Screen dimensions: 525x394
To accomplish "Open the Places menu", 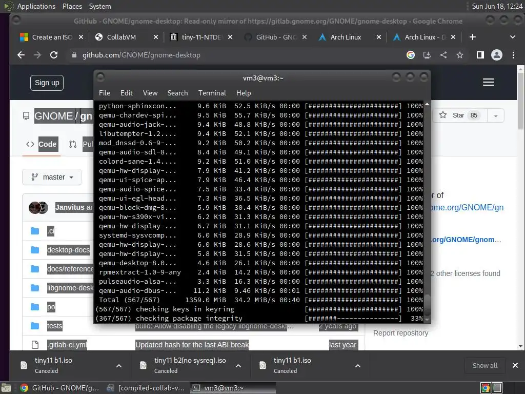I will coord(72,6).
